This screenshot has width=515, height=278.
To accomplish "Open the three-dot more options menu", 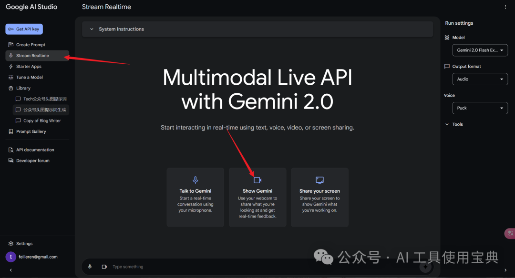I will [505, 7].
